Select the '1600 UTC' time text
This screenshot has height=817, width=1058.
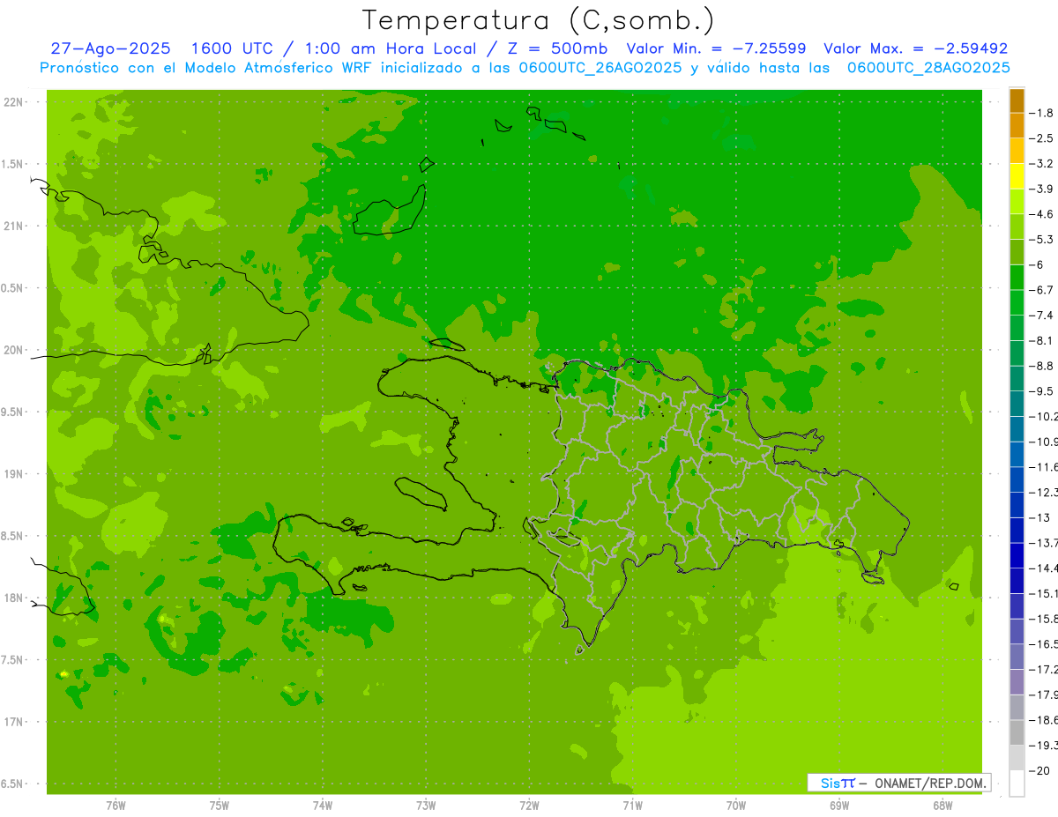232,48
